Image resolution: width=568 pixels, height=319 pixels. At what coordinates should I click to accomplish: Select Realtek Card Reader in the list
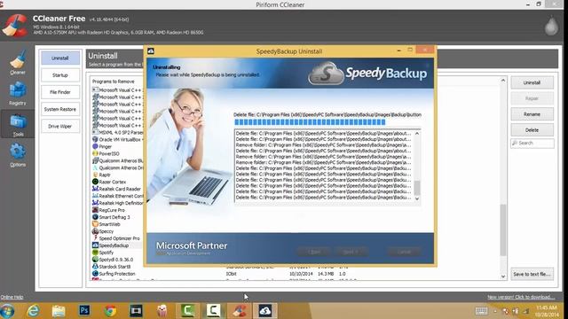click(120, 189)
